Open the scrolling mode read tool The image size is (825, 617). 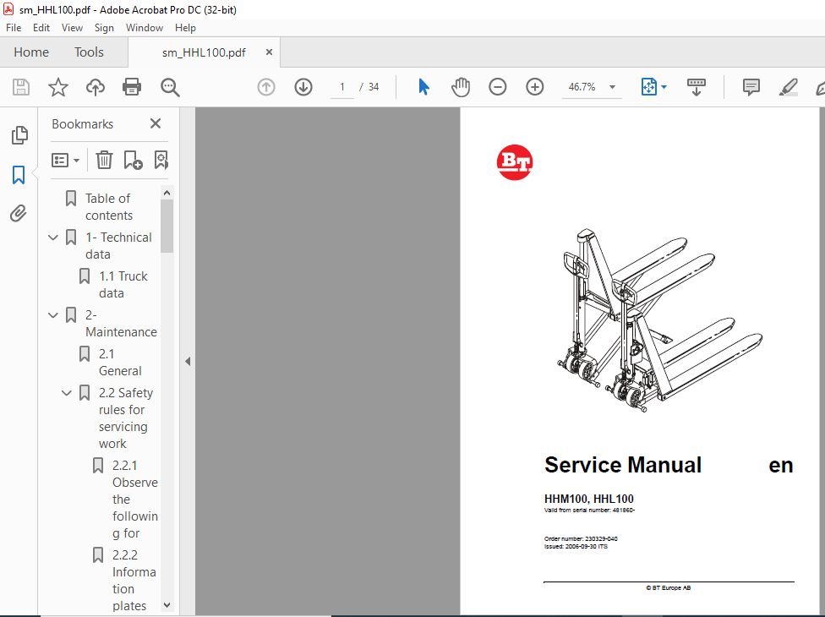[x=697, y=87]
